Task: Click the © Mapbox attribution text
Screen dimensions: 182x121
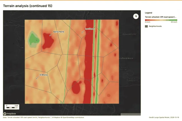Action: pos(56,117)
